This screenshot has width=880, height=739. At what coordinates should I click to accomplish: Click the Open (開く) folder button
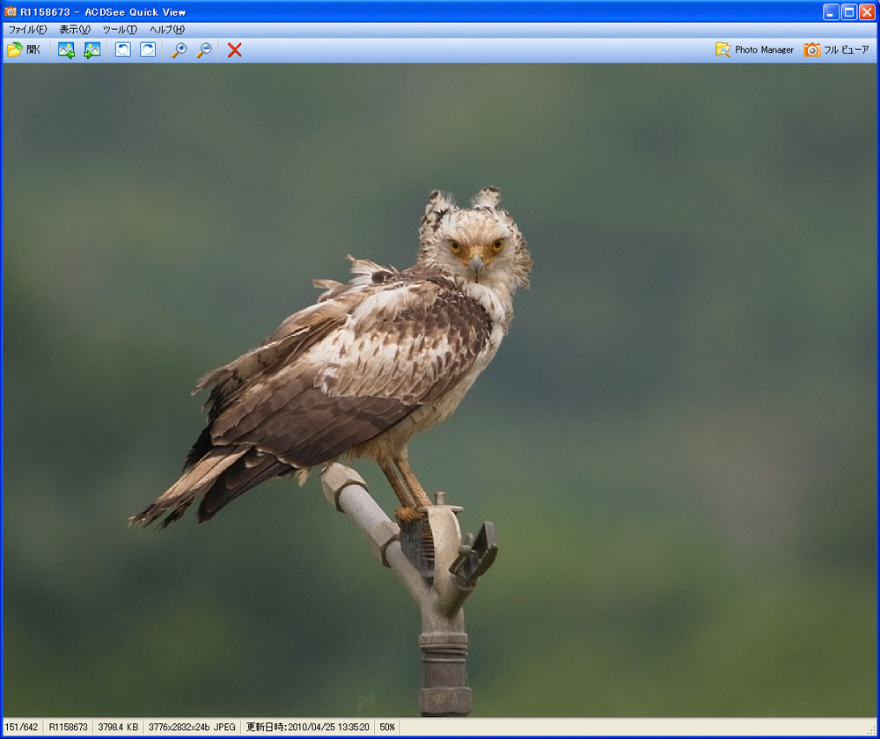tap(24, 50)
